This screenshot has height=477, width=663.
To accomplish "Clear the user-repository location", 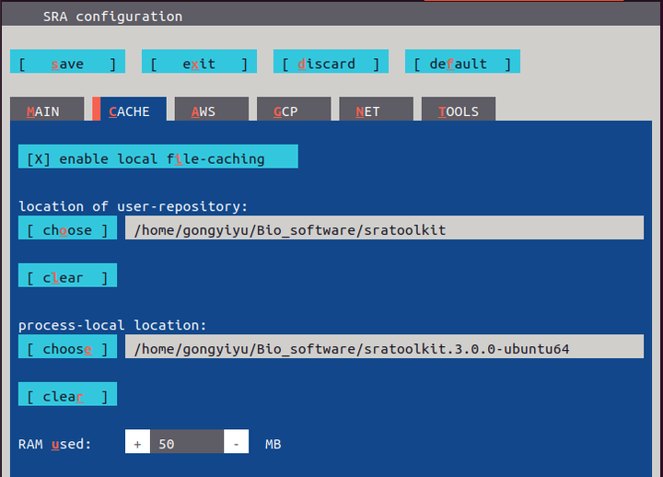I will (x=67, y=276).
